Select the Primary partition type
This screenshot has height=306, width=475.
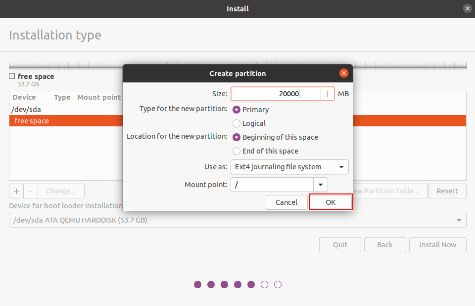tap(237, 110)
